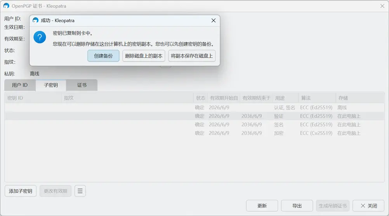Screen dimensions: 389x216
Task: Switch to the 用户 ID tab
Action: tap(20, 85)
